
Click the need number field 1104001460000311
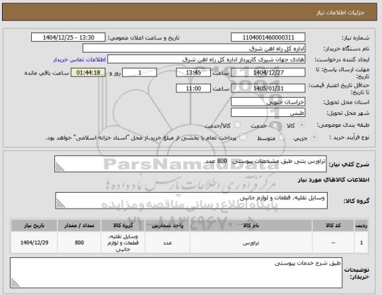coord(268,37)
